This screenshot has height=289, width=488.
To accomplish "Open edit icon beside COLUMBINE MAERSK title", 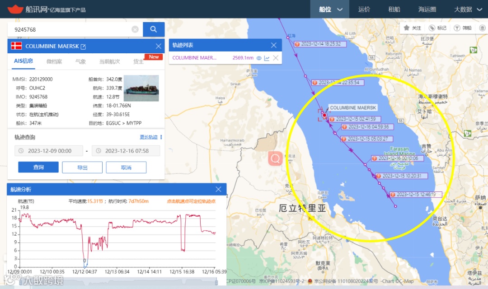I will pyautogui.click(x=83, y=47).
